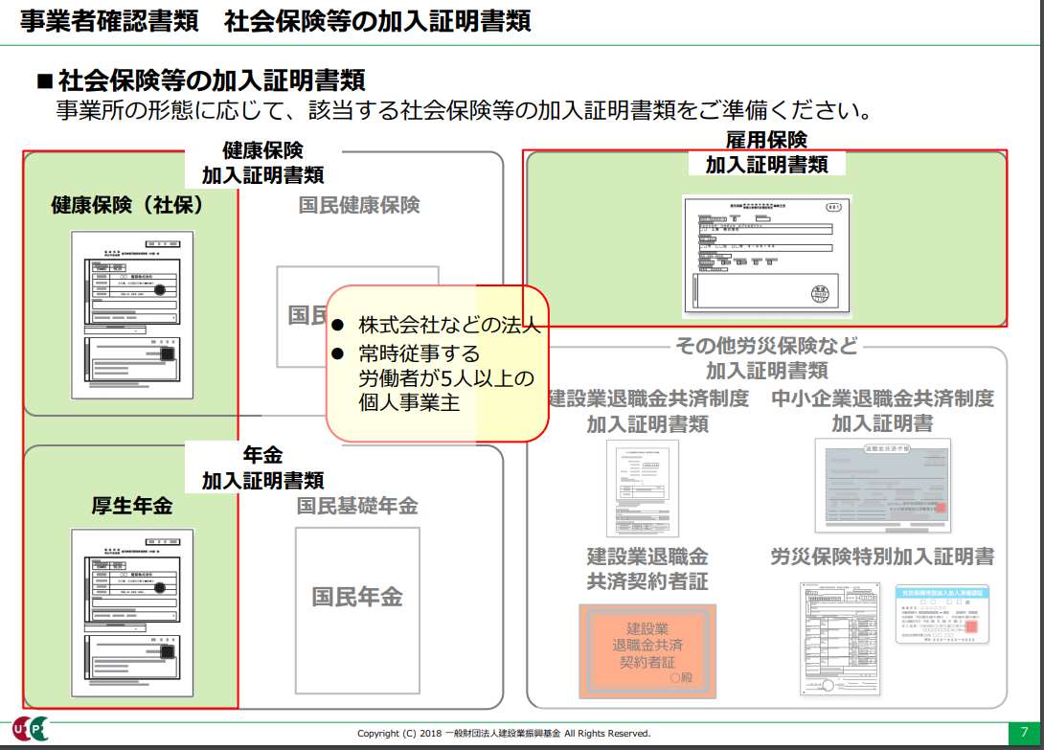Click the 健康保険（社保） label
This screenshot has height=750, width=1044.
pos(128,205)
